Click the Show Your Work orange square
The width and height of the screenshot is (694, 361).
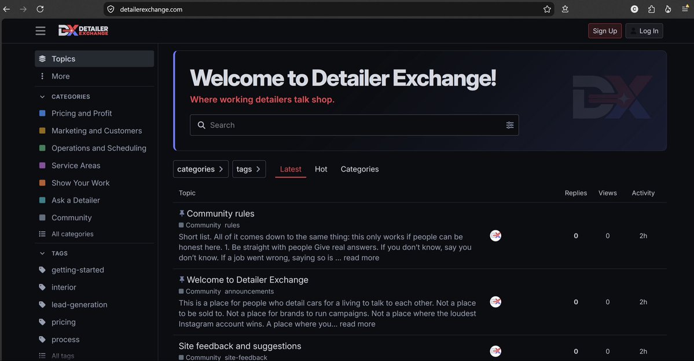coord(42,183)
